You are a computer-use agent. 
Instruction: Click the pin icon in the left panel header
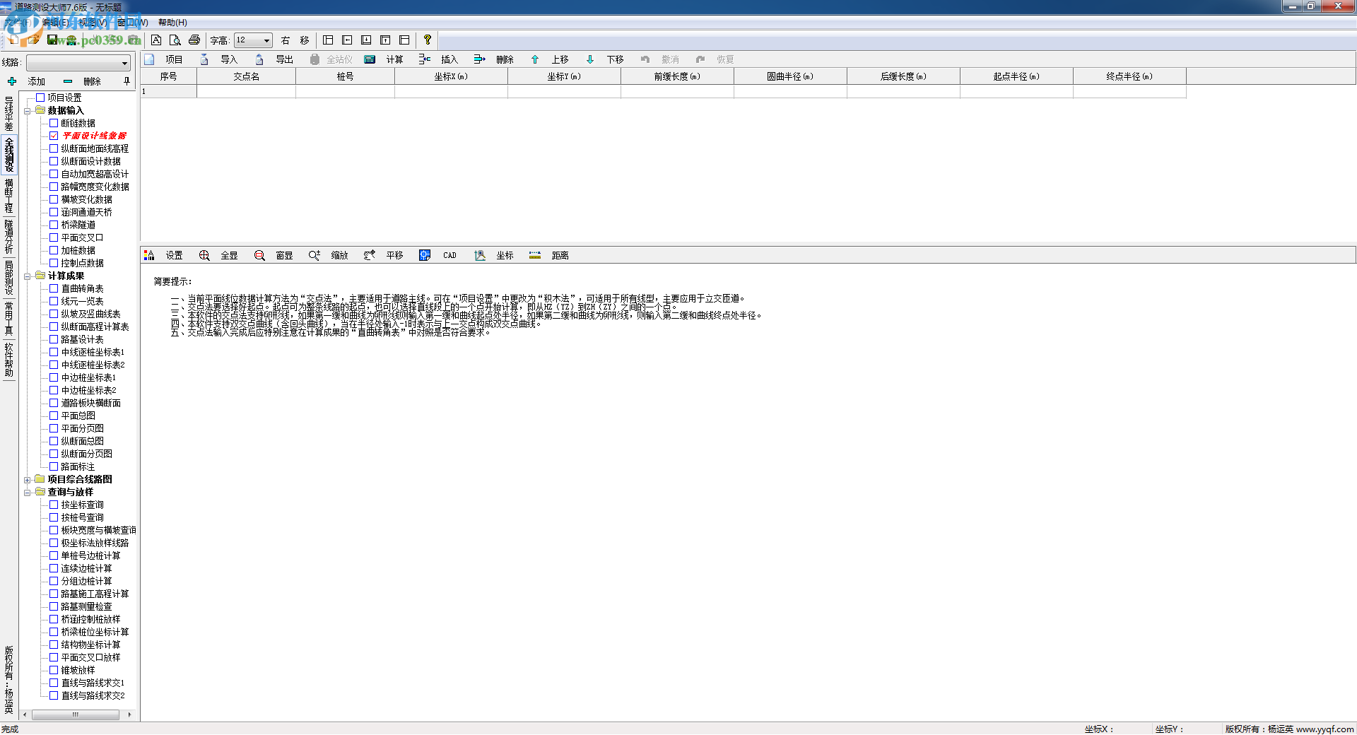127,81
